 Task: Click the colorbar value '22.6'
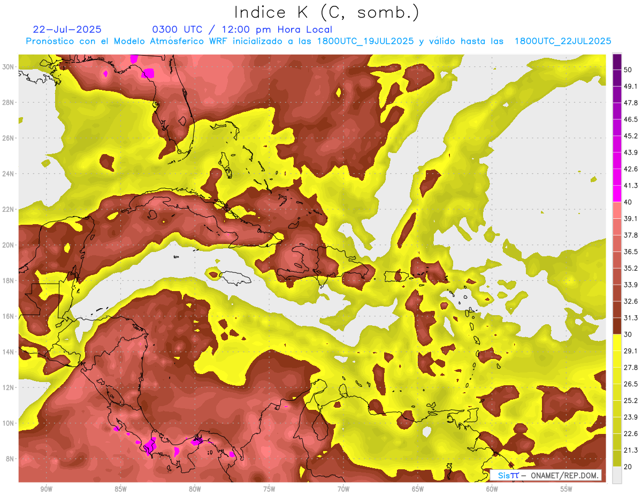pyautogui.click(x=631, y=433)
